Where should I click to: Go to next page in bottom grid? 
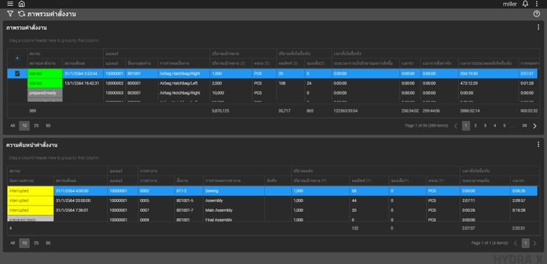pos(535,243)
